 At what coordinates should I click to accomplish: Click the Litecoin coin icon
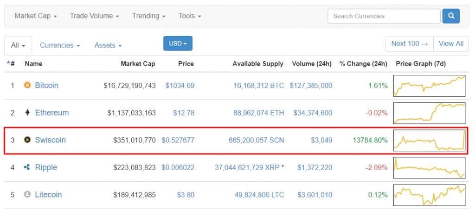[27, 195]
